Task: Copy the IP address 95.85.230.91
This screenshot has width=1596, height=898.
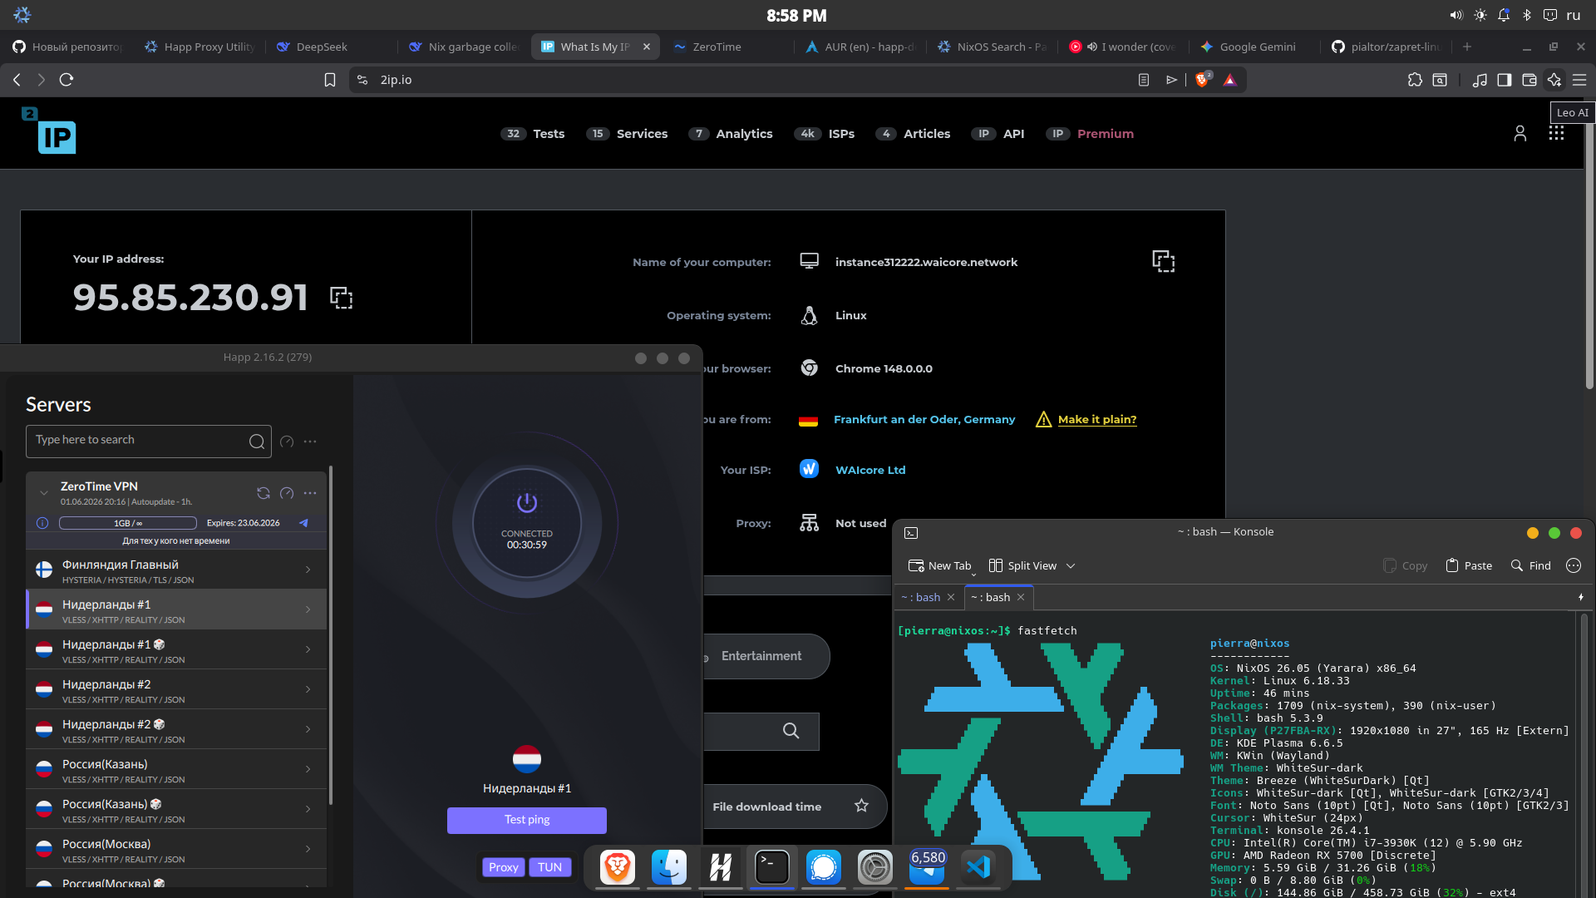Action: click(342, 298)
